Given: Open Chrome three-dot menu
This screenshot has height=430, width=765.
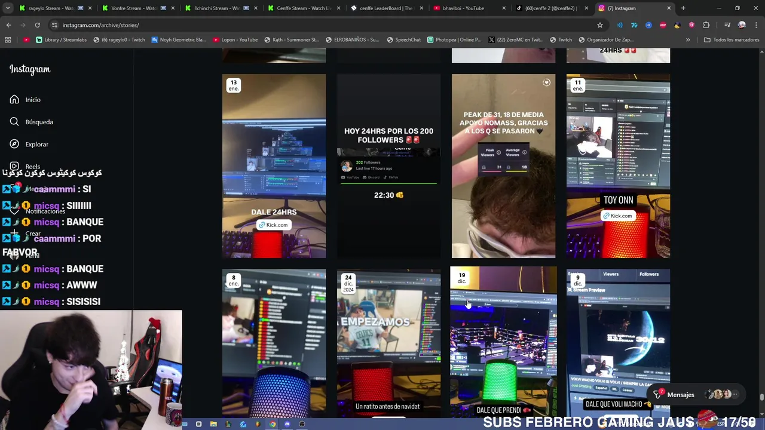Looking at the screenshot, I should pyautogui.click(x=755, y=25).
